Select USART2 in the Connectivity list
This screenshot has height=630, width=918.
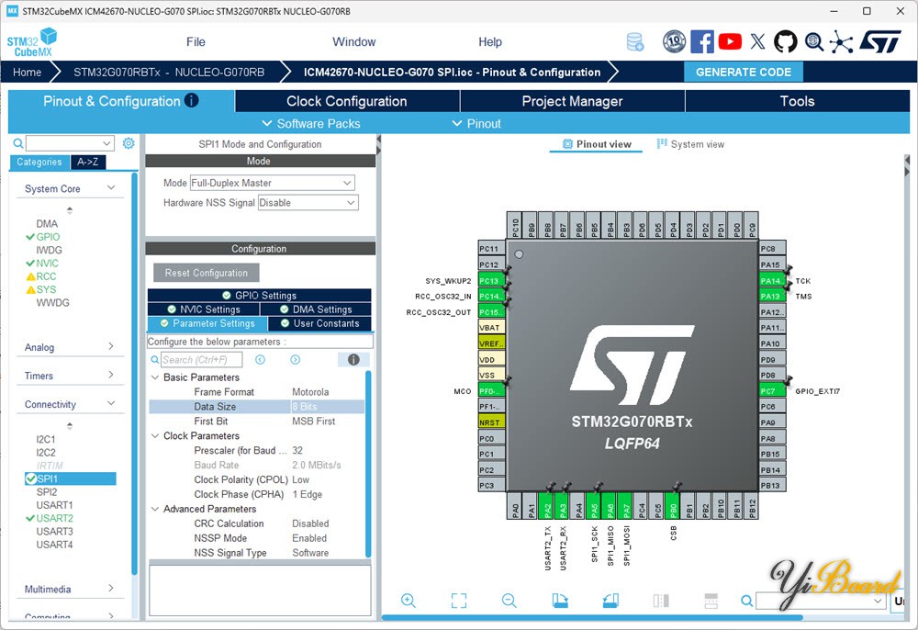pos(54,518)
